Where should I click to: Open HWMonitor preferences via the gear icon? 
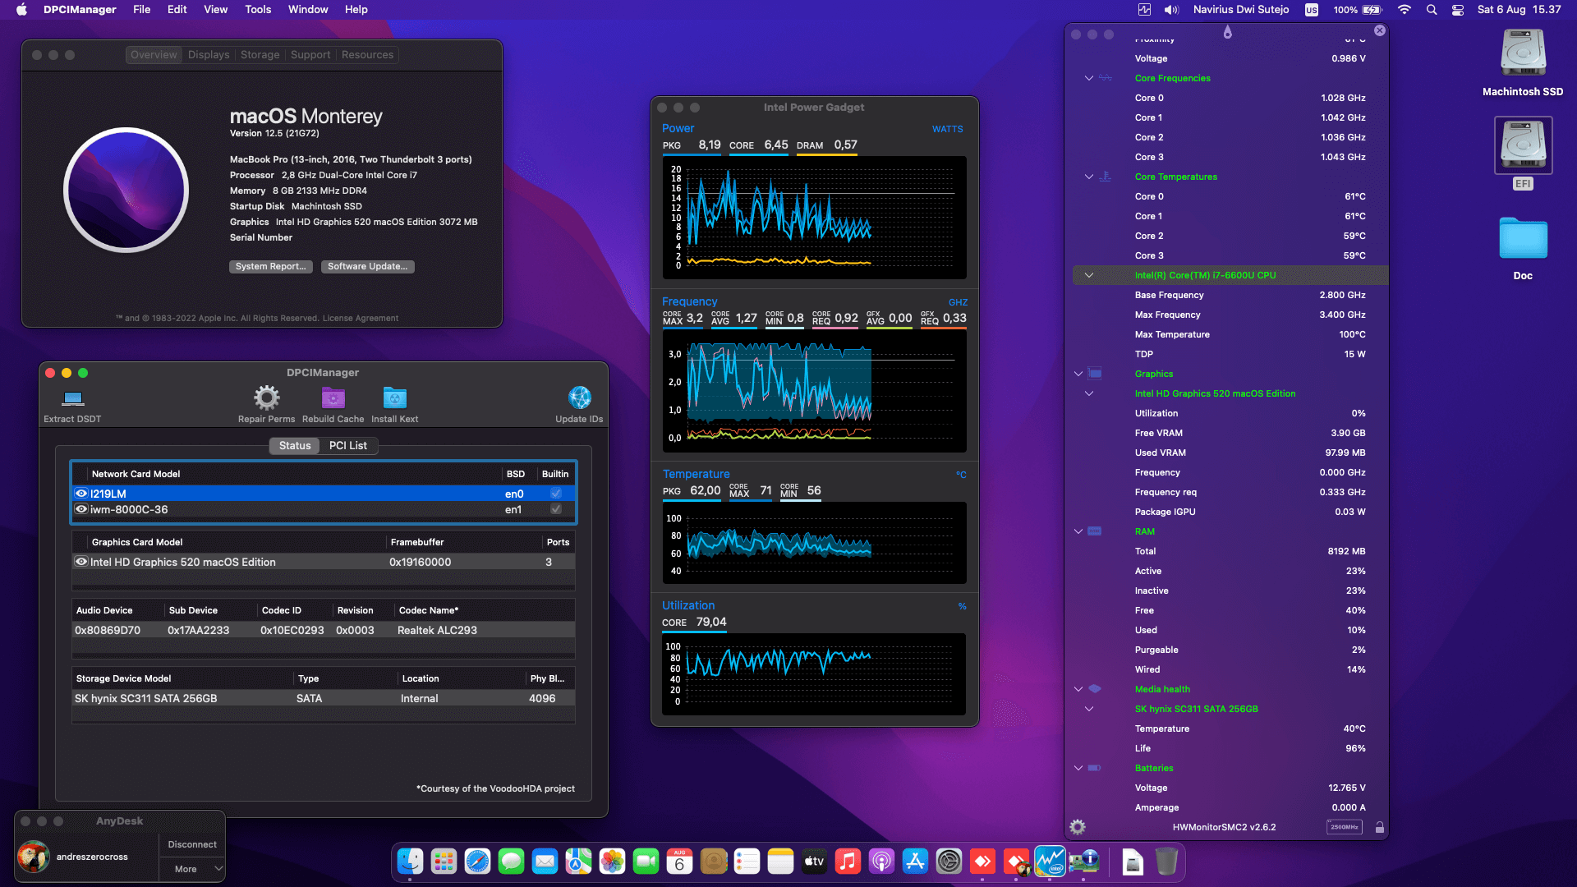[1078, 827]
